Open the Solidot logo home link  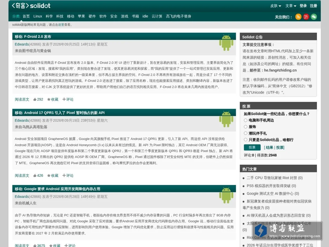(31, 5)
